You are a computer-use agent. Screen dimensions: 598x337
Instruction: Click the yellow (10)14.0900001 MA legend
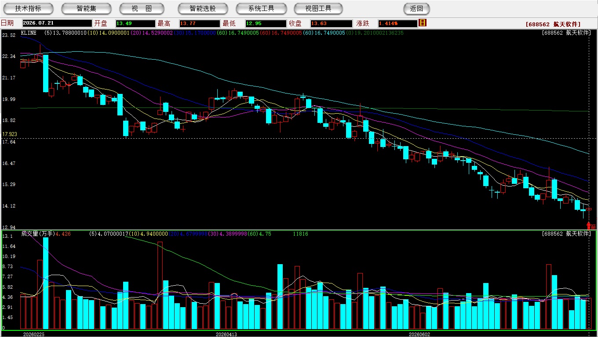coord(109,33)
